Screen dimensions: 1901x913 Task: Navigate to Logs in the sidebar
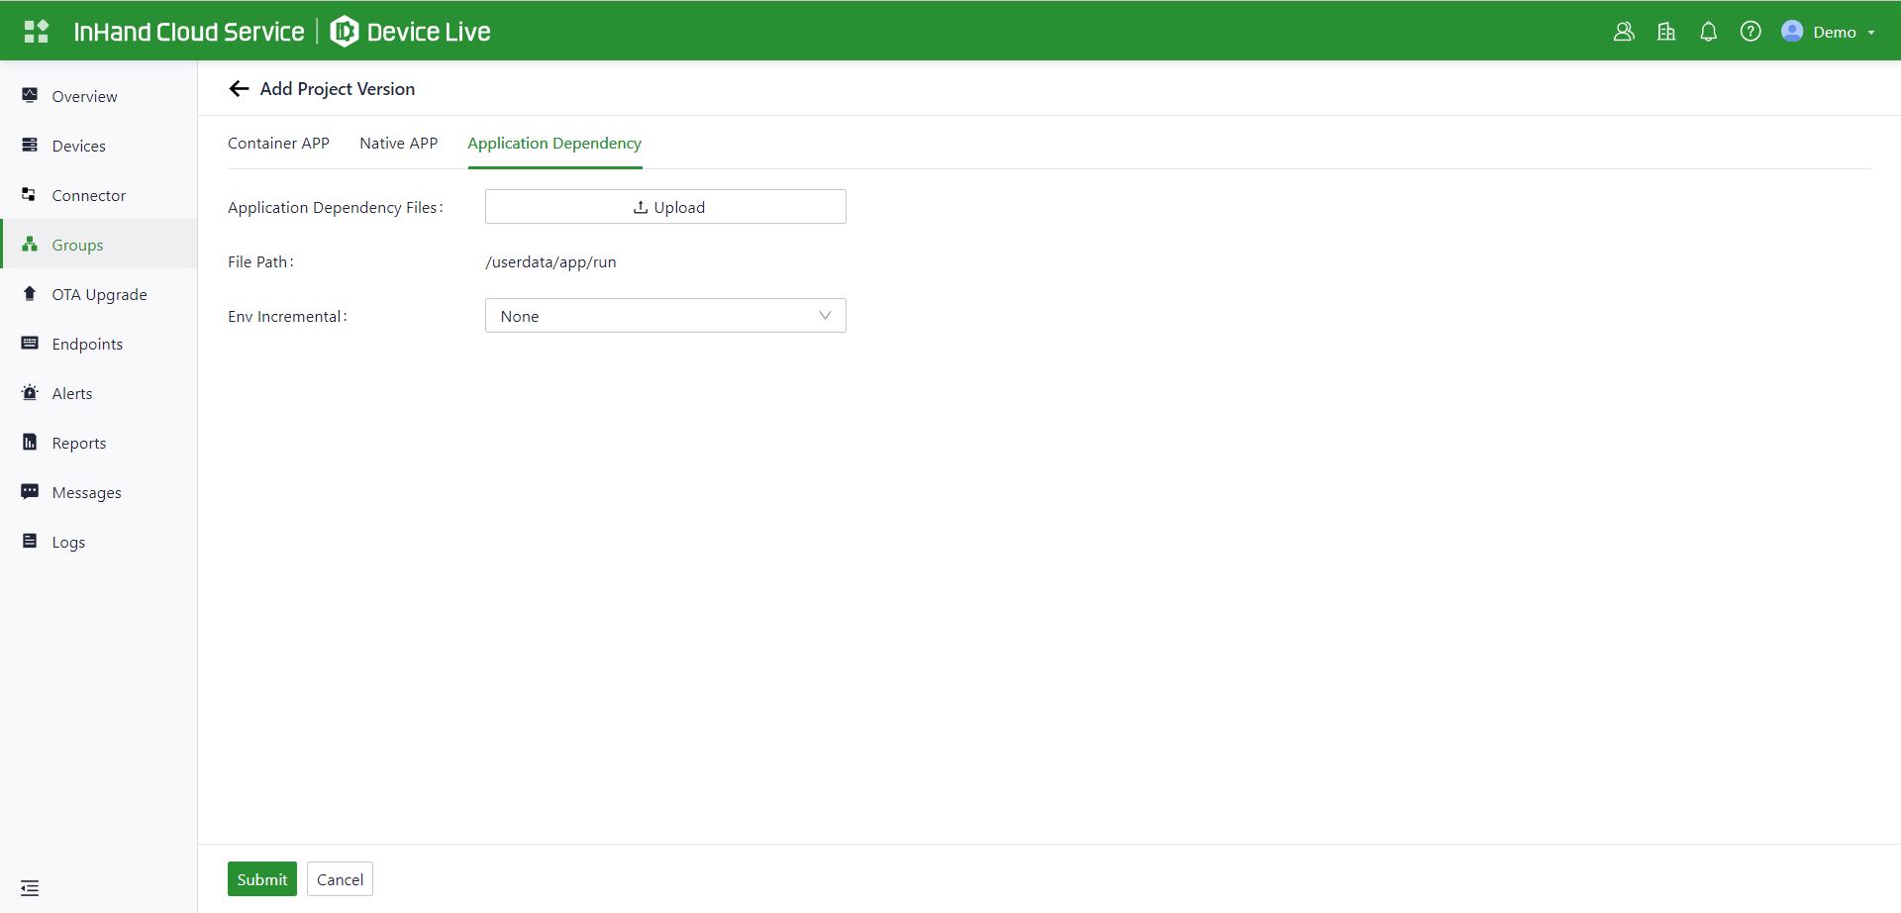68,542
